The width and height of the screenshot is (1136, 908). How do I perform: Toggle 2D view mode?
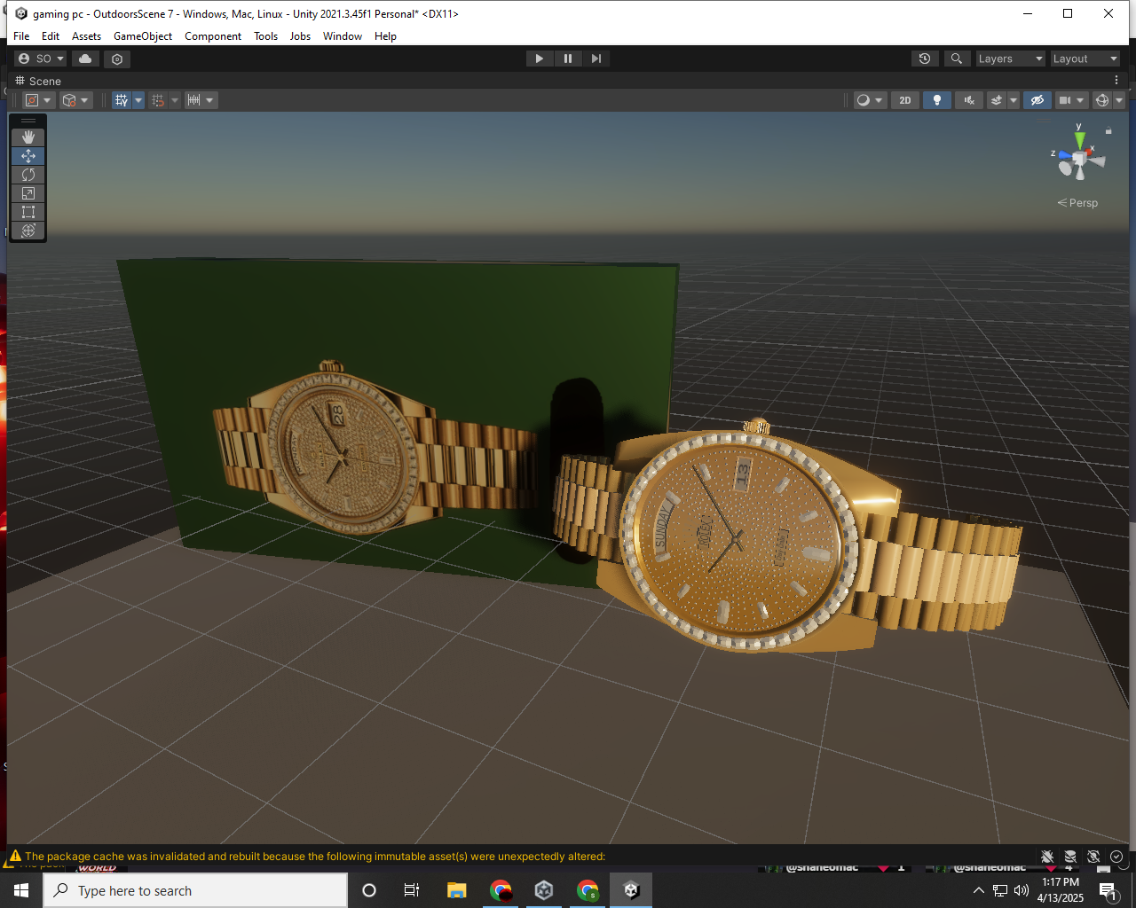coord(905,100)
